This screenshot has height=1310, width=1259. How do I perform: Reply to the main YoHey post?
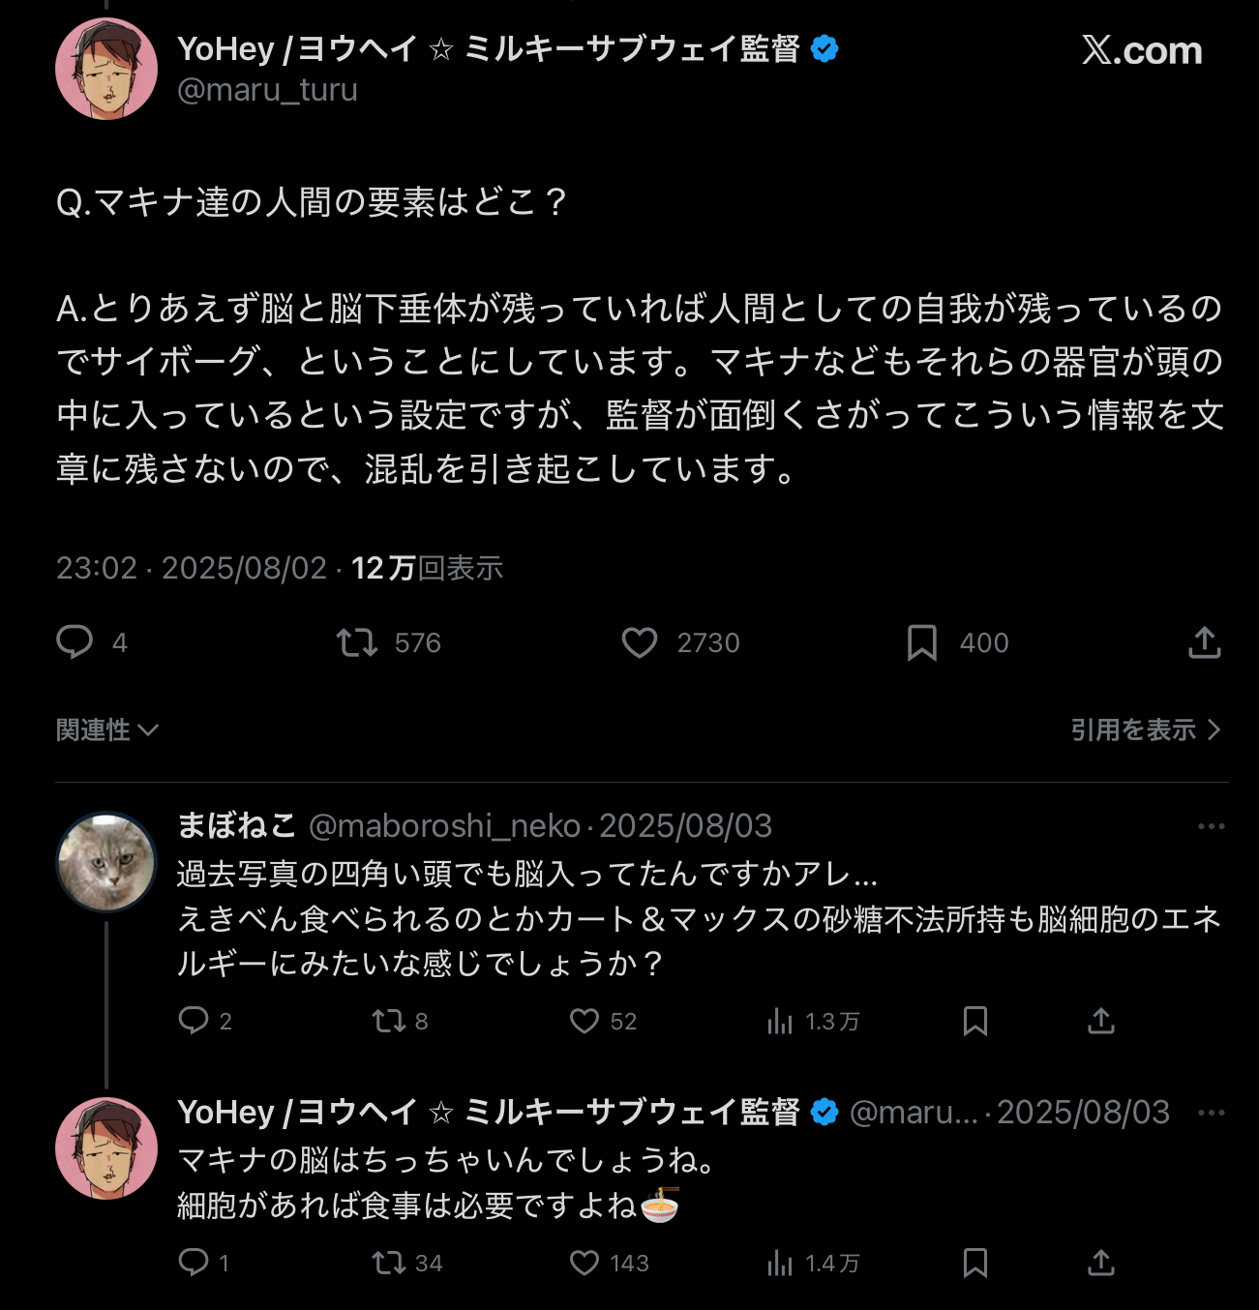pos(75,641)
